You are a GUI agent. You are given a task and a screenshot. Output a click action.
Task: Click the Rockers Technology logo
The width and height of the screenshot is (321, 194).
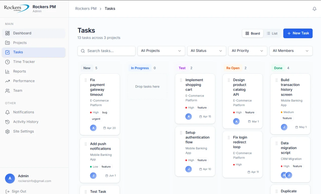tap(17, 9)
